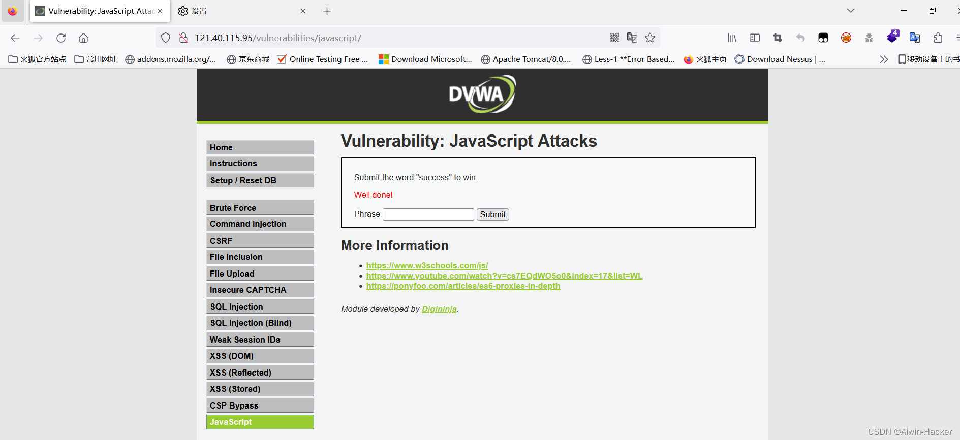Open the Online Testing Free bookmark
Screen dimensions: 960x440
(x=323, y=59)
